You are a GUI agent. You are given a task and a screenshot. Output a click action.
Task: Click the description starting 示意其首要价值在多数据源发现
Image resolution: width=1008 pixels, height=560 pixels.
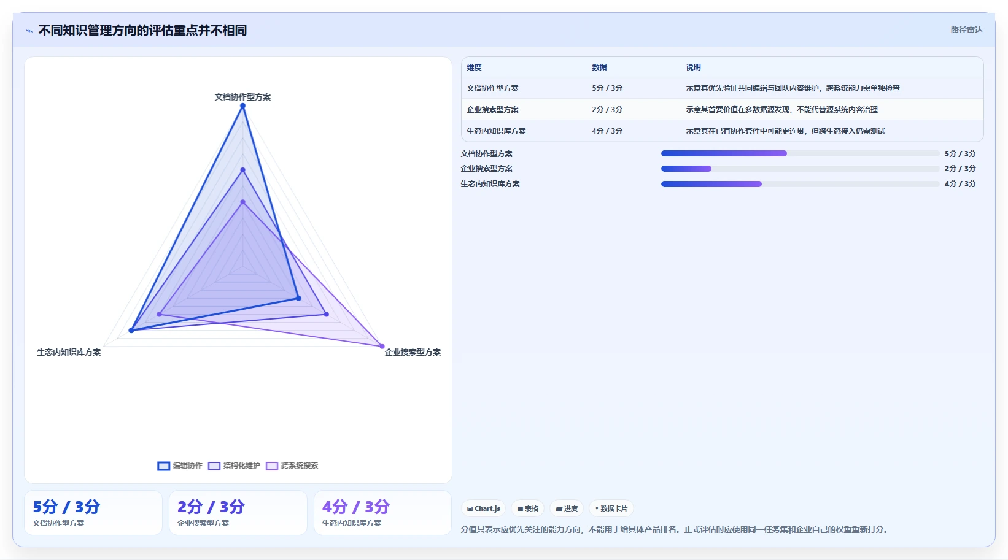(x=782, y=110)
